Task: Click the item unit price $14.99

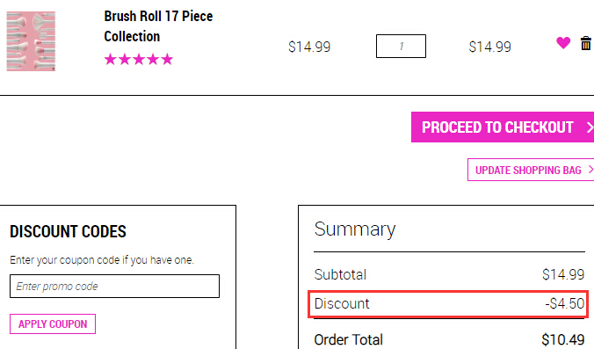Action: coord(309,47)
